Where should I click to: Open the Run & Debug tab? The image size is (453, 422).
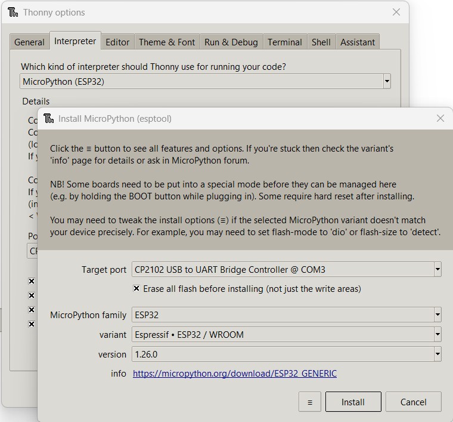click(231, 42)
